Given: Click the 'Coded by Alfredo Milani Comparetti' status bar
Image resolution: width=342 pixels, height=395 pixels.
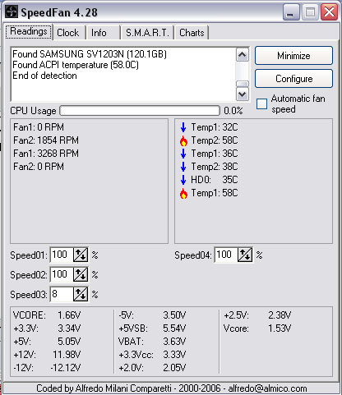Looking at the screenshot, I should 171,388.
